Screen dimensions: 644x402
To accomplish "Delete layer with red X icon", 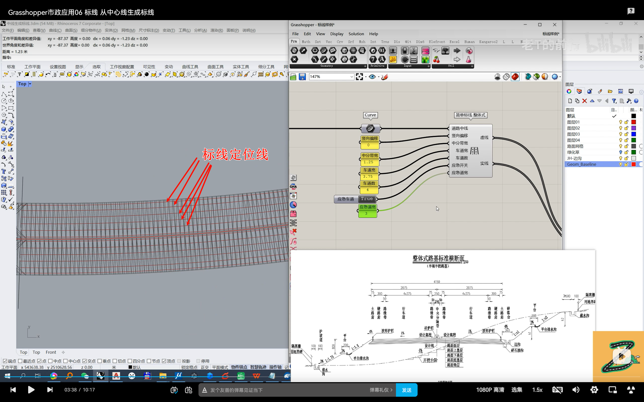I will [584, 101].
